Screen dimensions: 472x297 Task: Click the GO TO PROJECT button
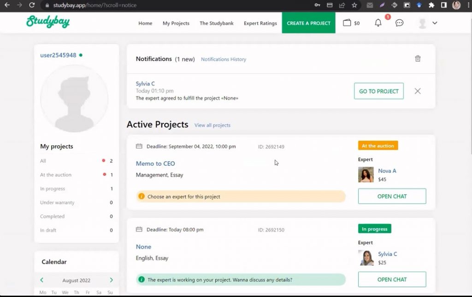pos(378,91)
